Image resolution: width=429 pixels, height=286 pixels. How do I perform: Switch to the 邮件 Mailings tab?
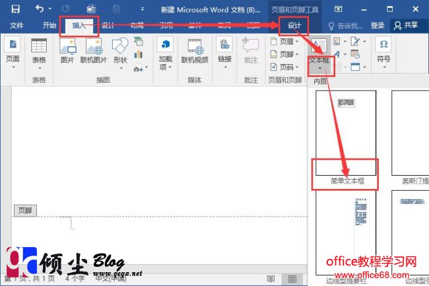(x=195, y=26)
